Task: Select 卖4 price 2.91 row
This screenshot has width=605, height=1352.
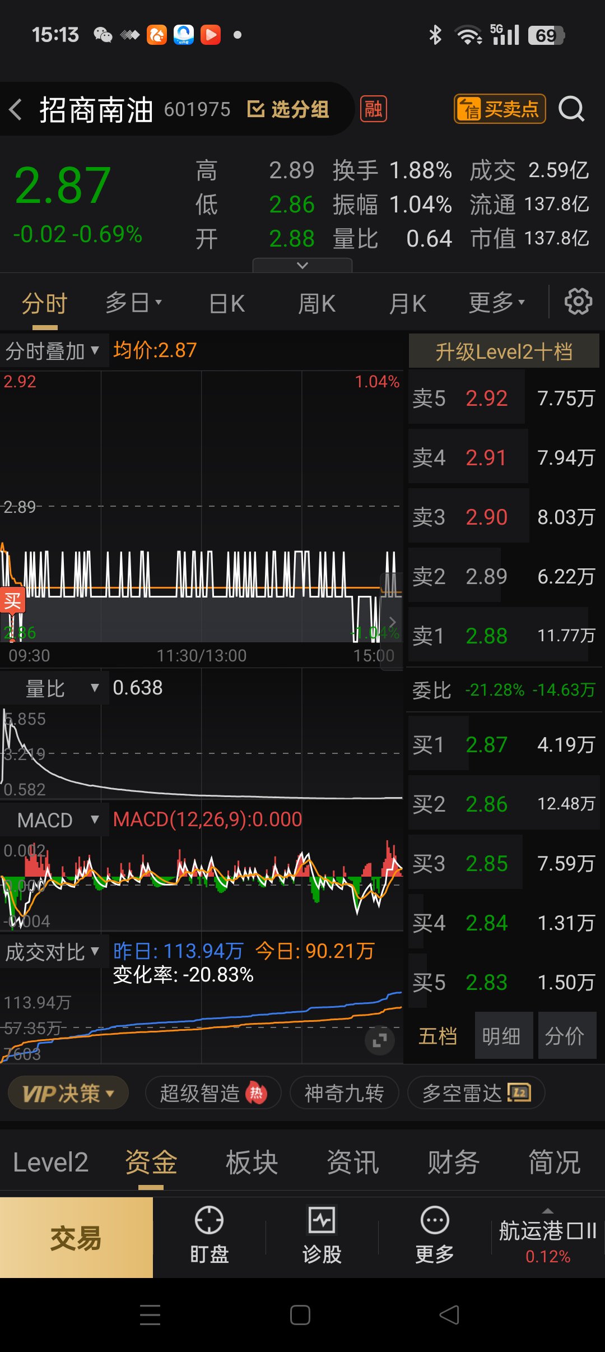Action: (x=504, y=457)
